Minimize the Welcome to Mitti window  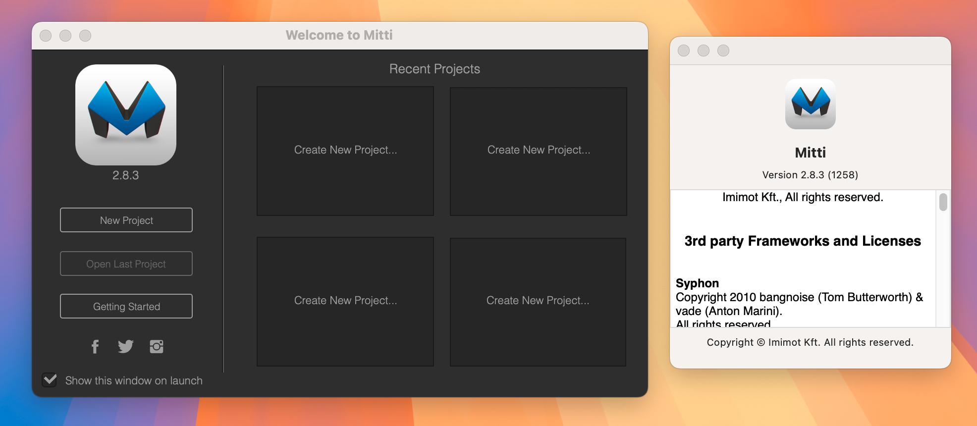(x=65, y=36)
